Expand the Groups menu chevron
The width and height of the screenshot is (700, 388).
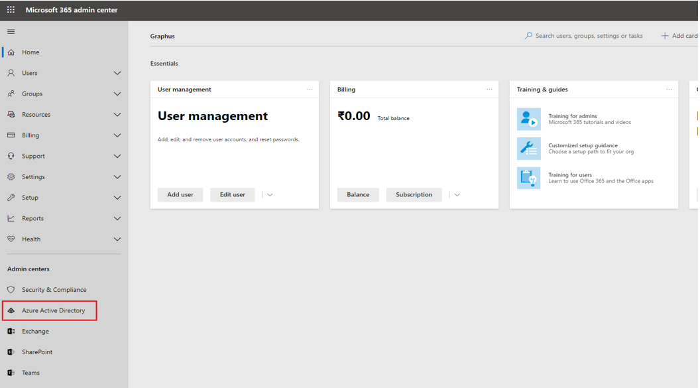click(x=117, y=94)
